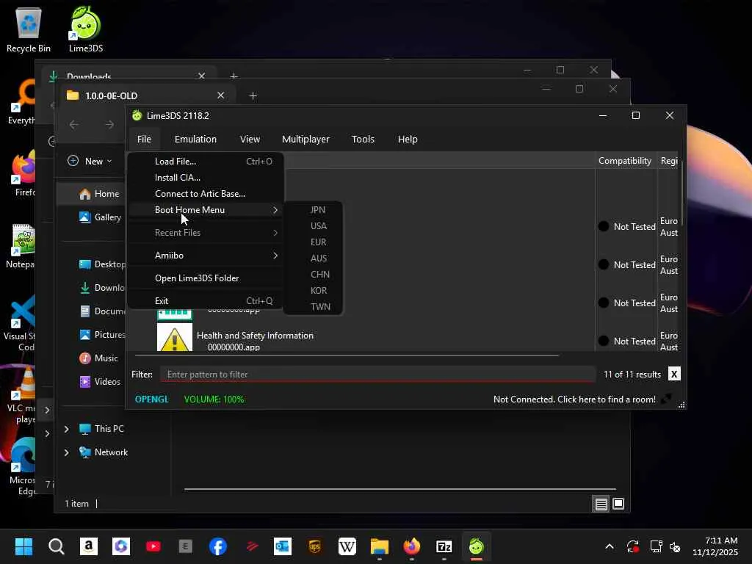Click the 'Enter pattern to filter' field

pos(377,375)
